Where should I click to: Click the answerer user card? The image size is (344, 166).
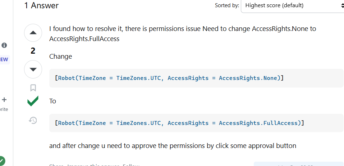click(x=299, y=164)
